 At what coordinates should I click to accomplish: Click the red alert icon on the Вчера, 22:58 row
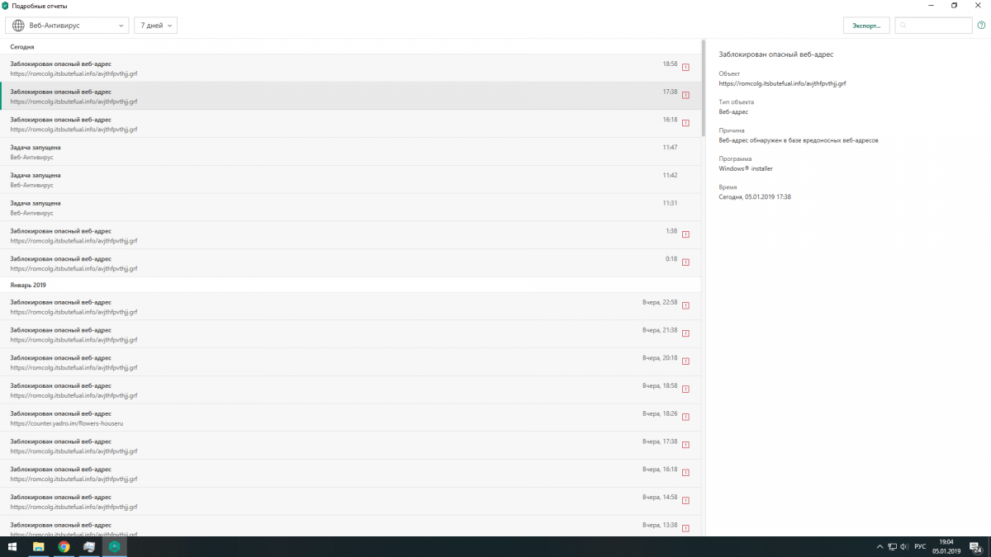point(685,306)
